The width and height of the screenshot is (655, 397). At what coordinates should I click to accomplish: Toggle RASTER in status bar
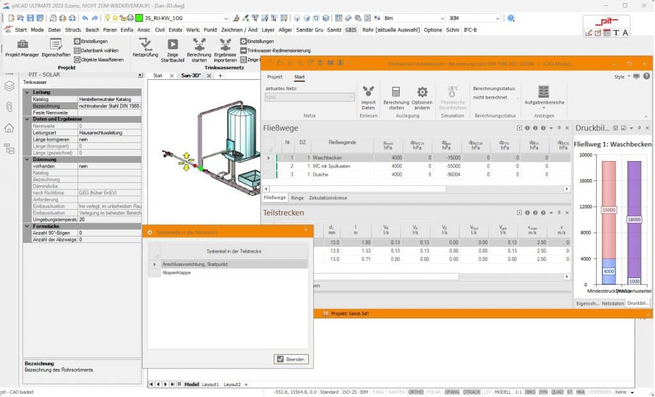pos(397,392)
